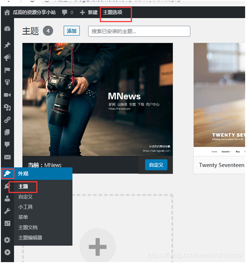Open the Links chain icon in sidebar
This screenshot has width=246, height=263.
pos(7,120)
